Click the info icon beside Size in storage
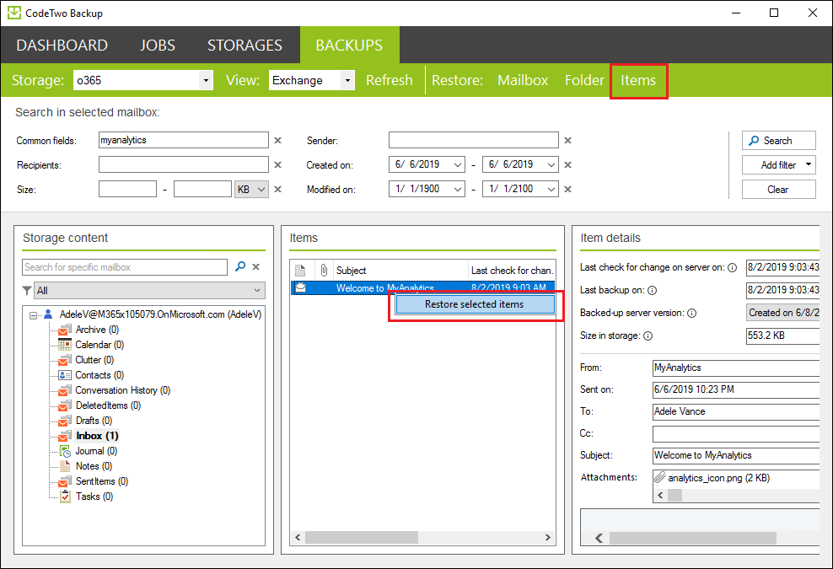The image size is (833, 569). 648,335
